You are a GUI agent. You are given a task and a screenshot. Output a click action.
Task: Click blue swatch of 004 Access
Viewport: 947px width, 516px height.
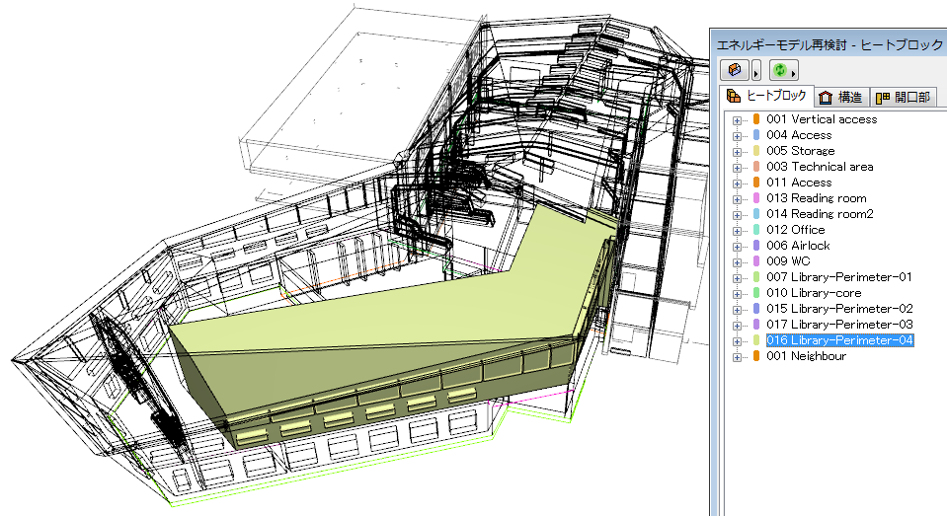(x=756, y=134)
